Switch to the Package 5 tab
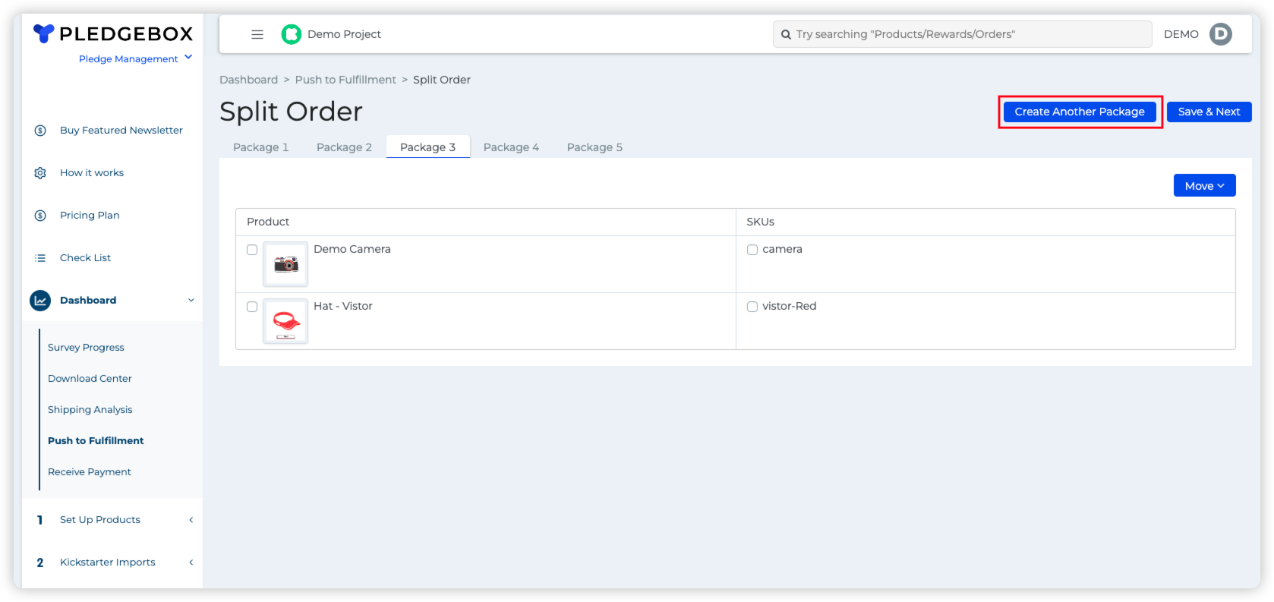The image size is (1274, 602). [x=595, y=147]
